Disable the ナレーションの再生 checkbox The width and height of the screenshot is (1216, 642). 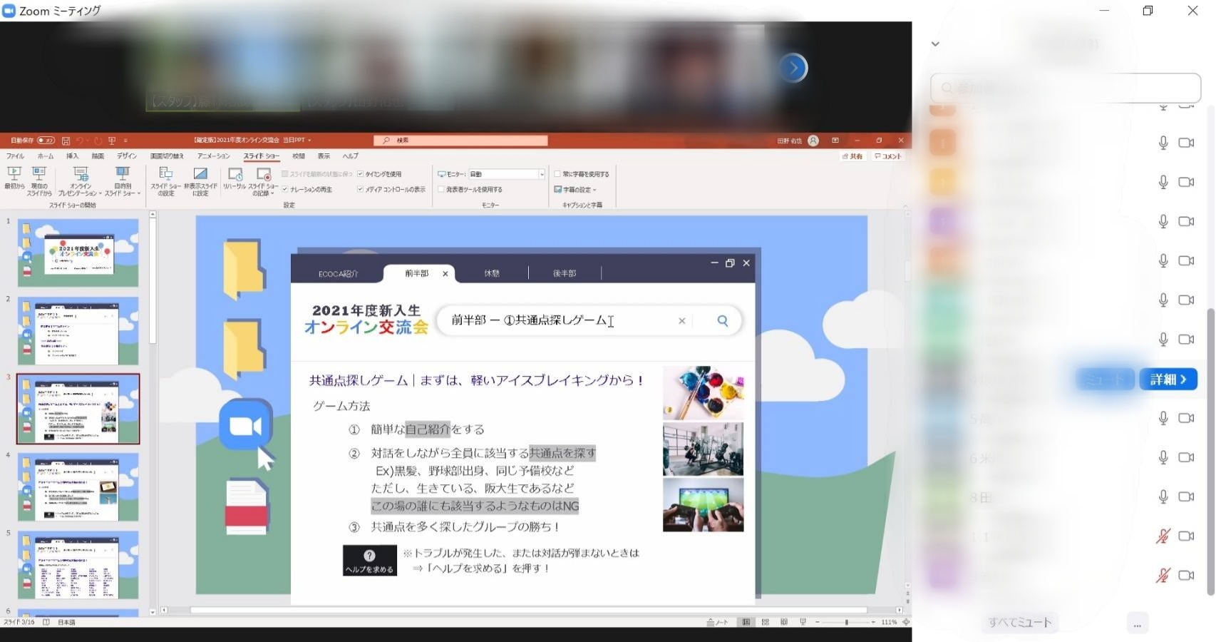coord(284,189)
